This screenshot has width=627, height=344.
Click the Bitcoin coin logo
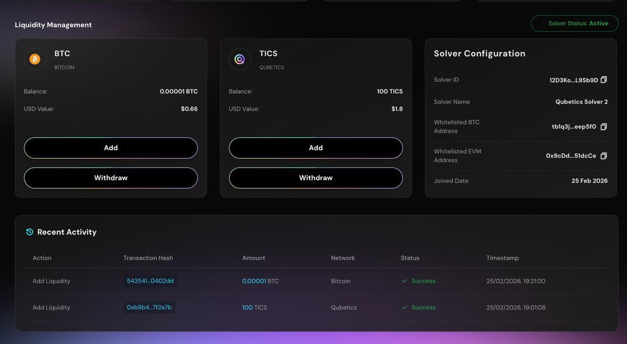pos(35,59)
